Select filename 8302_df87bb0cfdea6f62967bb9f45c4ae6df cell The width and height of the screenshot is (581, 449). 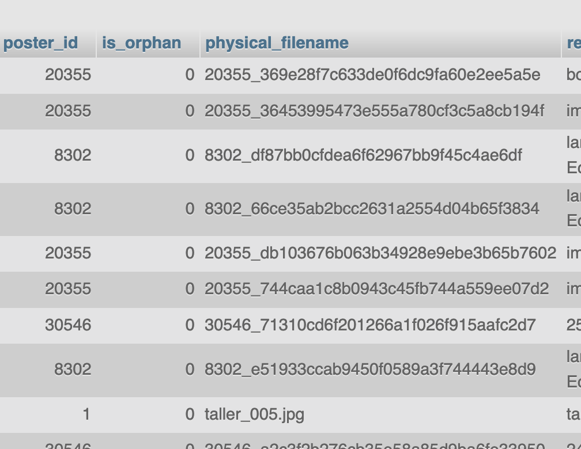pyautogui.click(x=363, y=155)
